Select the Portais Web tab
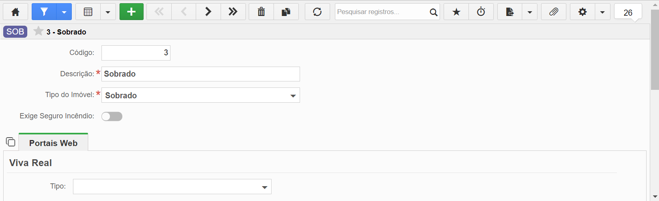The height and width of the screenshot is (201, 659). (53, 143)
